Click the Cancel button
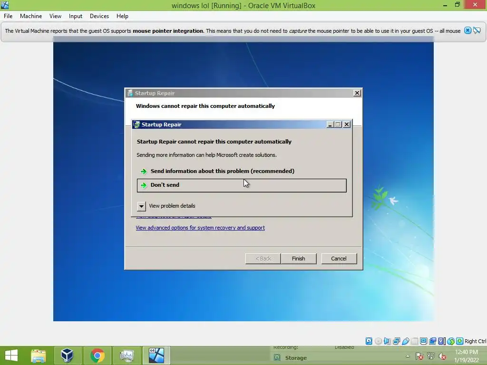This screenshot has width=487, height=365. pyautogui.click(x=339, y=259)
